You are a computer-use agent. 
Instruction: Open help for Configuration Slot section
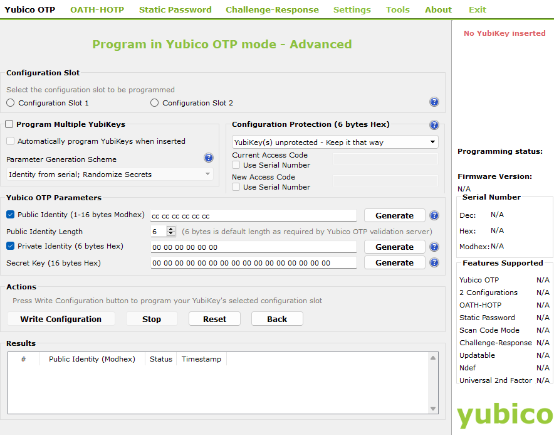pyautogui.click(x=434, y=102)
